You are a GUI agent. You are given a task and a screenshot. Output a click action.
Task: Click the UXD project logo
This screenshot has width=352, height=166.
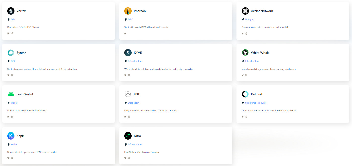128,94
